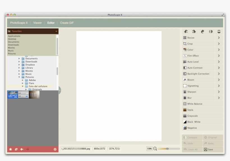Screen dimensions: 230x161
Task: Click the forward arrow in red bar
Action: tap(27, 149)
